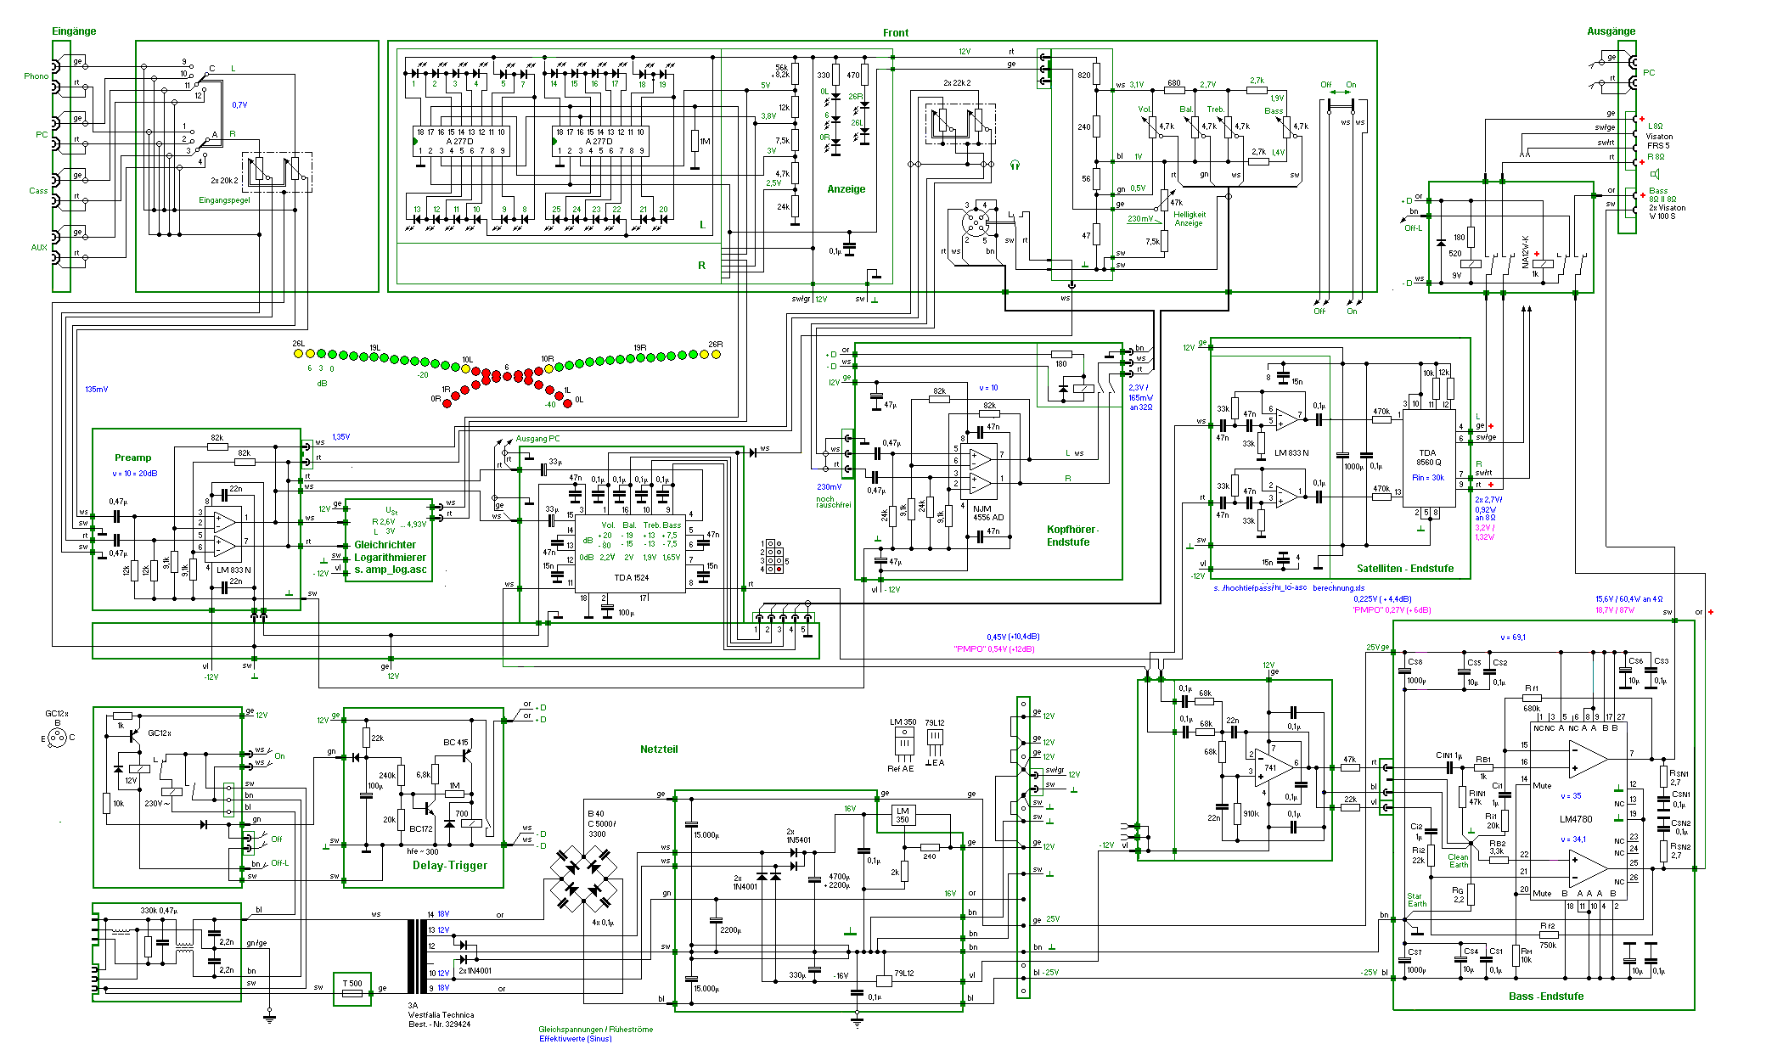This screenshot has width=1783, height=1061.
Task: Click the green headphone symbol
Action: [x=1015, y=165]
